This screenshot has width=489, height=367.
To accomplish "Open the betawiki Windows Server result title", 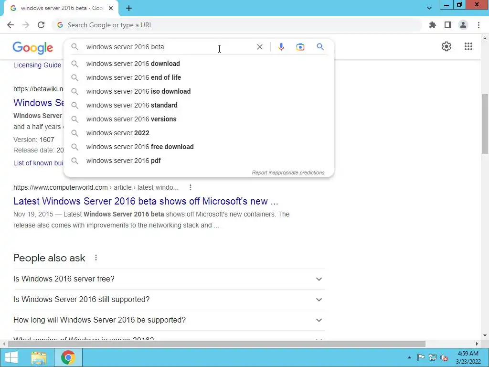I will point(38,102).
